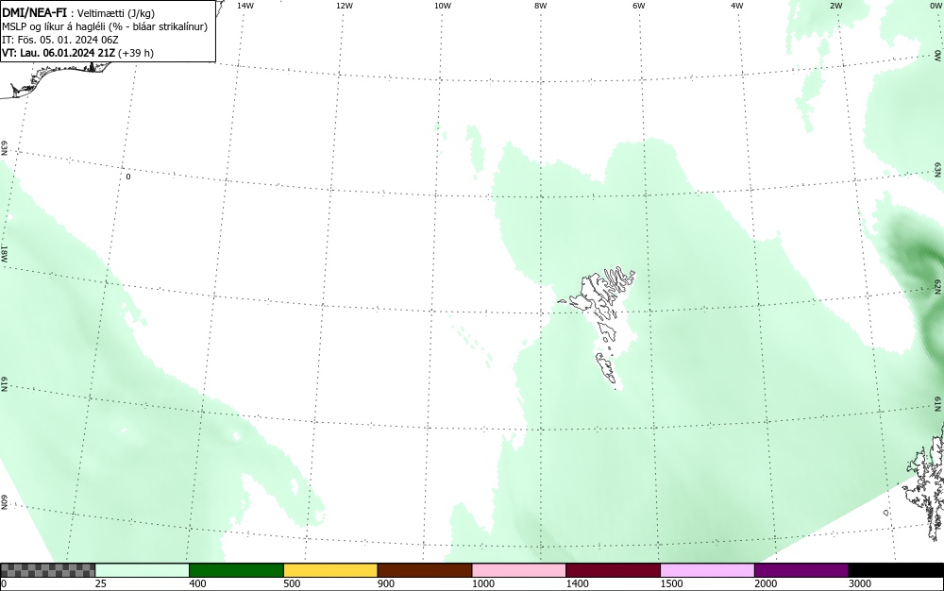Click the grey checkered legend swatch
The width and height of the screenshot is (944, 591).
(47, 570)
